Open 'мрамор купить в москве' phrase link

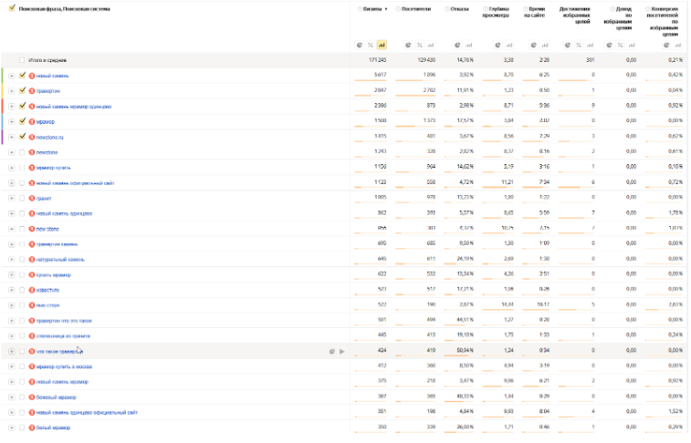pos(64,366)
